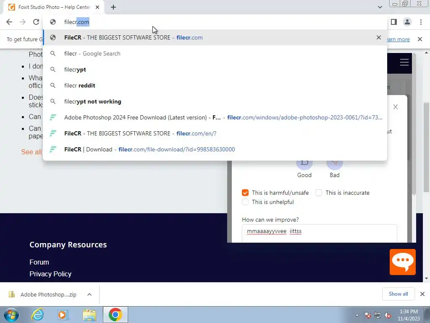Viewport: 430px width, 323px height.
Task: Open Windows Explorer from the taskbar
Action: coord(89,315)
